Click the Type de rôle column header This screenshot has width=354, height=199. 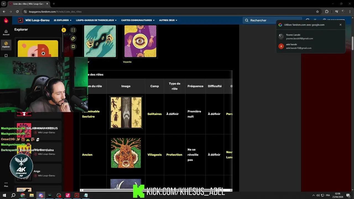(x=175, y=86)
